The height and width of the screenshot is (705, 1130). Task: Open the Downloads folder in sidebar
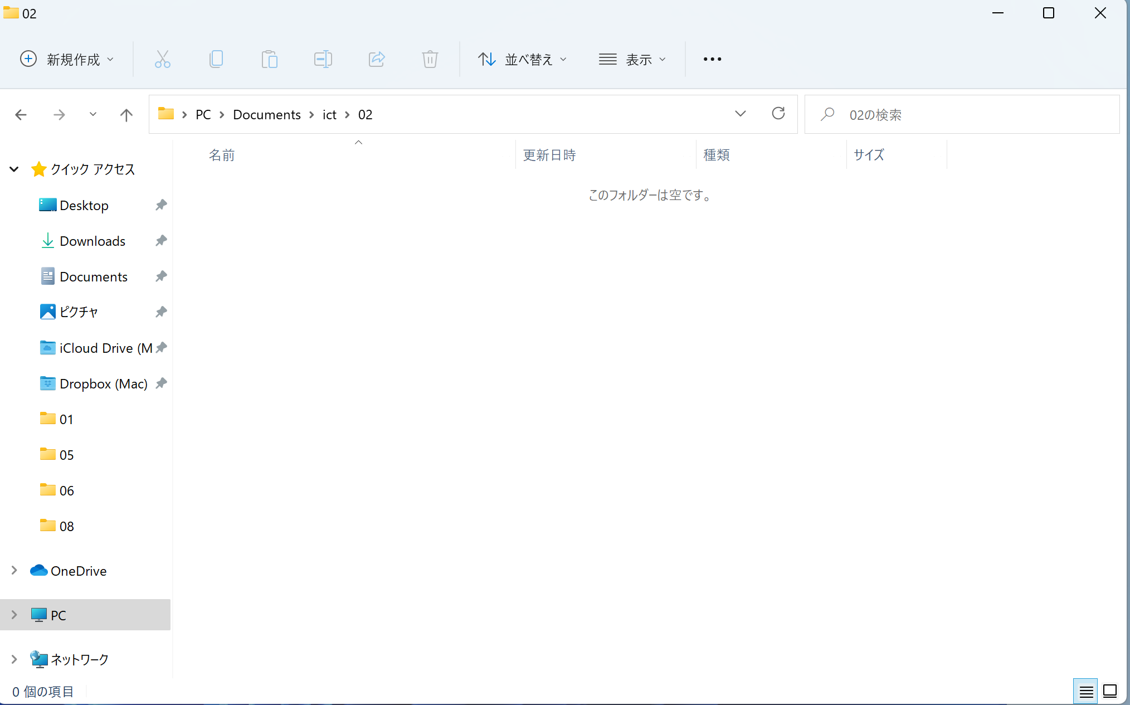[x=92, y=241]
